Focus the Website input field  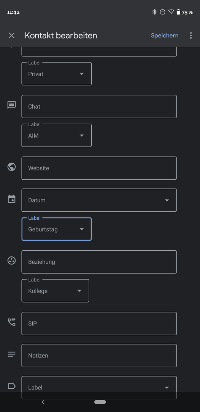point(99,168)
